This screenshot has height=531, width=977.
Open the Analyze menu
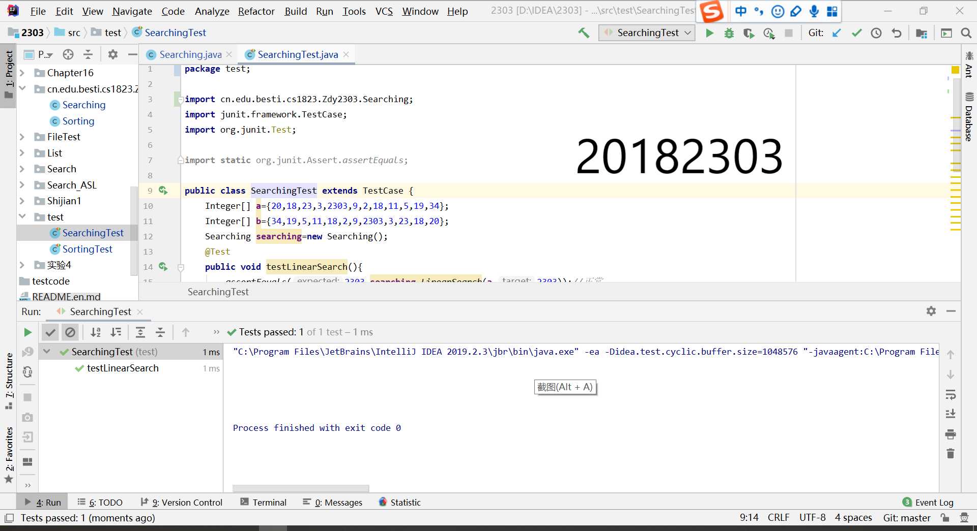pos(212,11)
